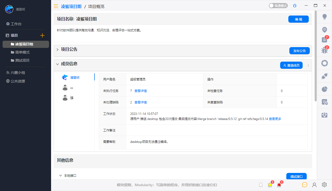Viewport: 332px width, 191px height.
Task: Click the red alarm light icon
Action: point(279,185)
